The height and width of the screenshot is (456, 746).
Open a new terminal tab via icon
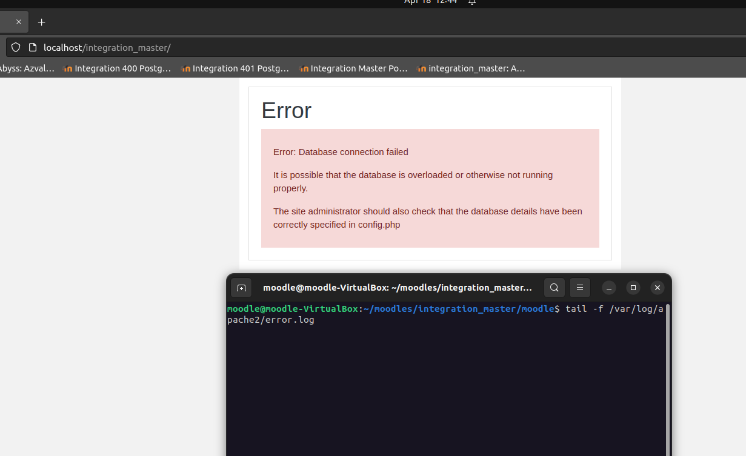tap(241, 288)
